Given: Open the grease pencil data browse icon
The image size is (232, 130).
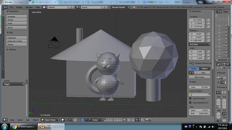Looking at the screenshot, I should (x=191, y=73).
